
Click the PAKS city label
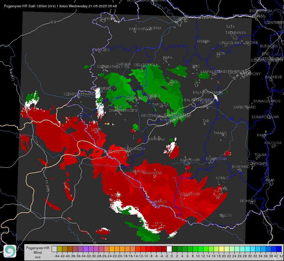click(x=261, y=135)
